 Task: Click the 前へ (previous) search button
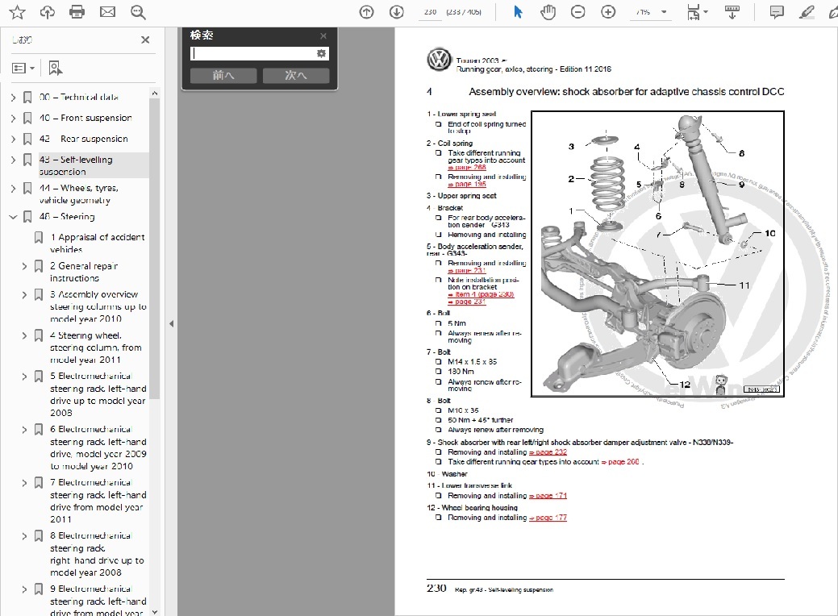coord(223,76)
